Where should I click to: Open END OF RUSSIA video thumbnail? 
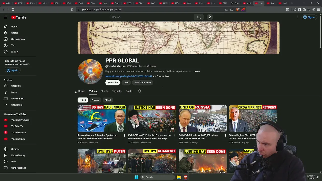(x=203, y=118)
